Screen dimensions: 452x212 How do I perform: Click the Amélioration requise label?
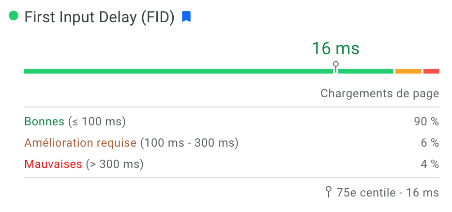point(80,143)
